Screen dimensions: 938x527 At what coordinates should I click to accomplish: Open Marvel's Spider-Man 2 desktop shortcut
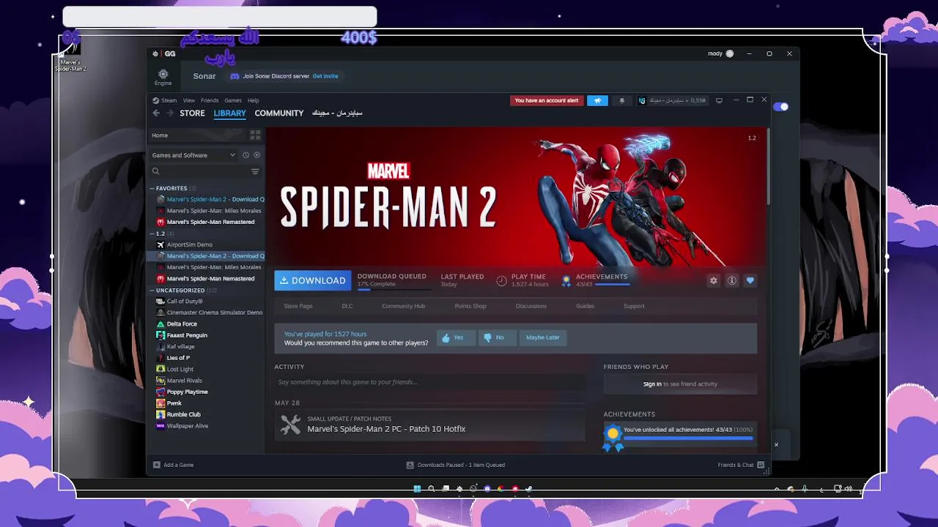[71, 56]
